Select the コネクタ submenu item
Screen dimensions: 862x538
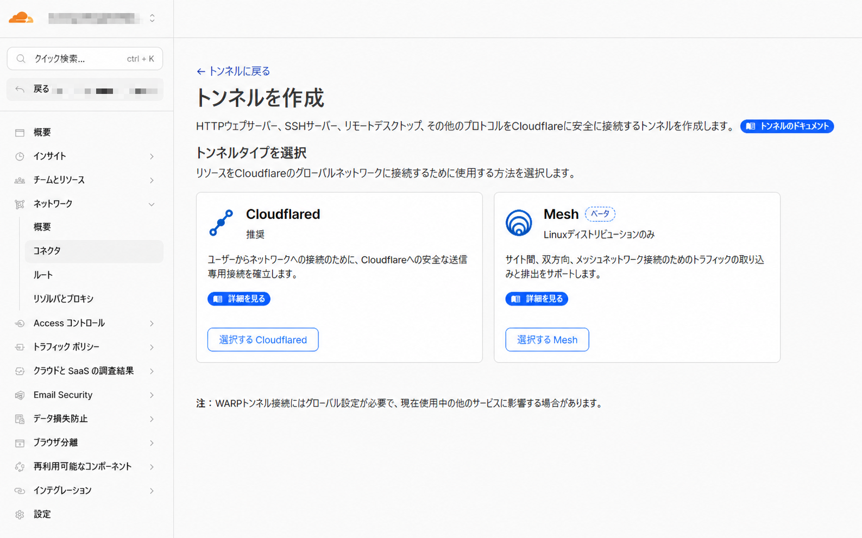pyautogui.click(x=94, y=251)
